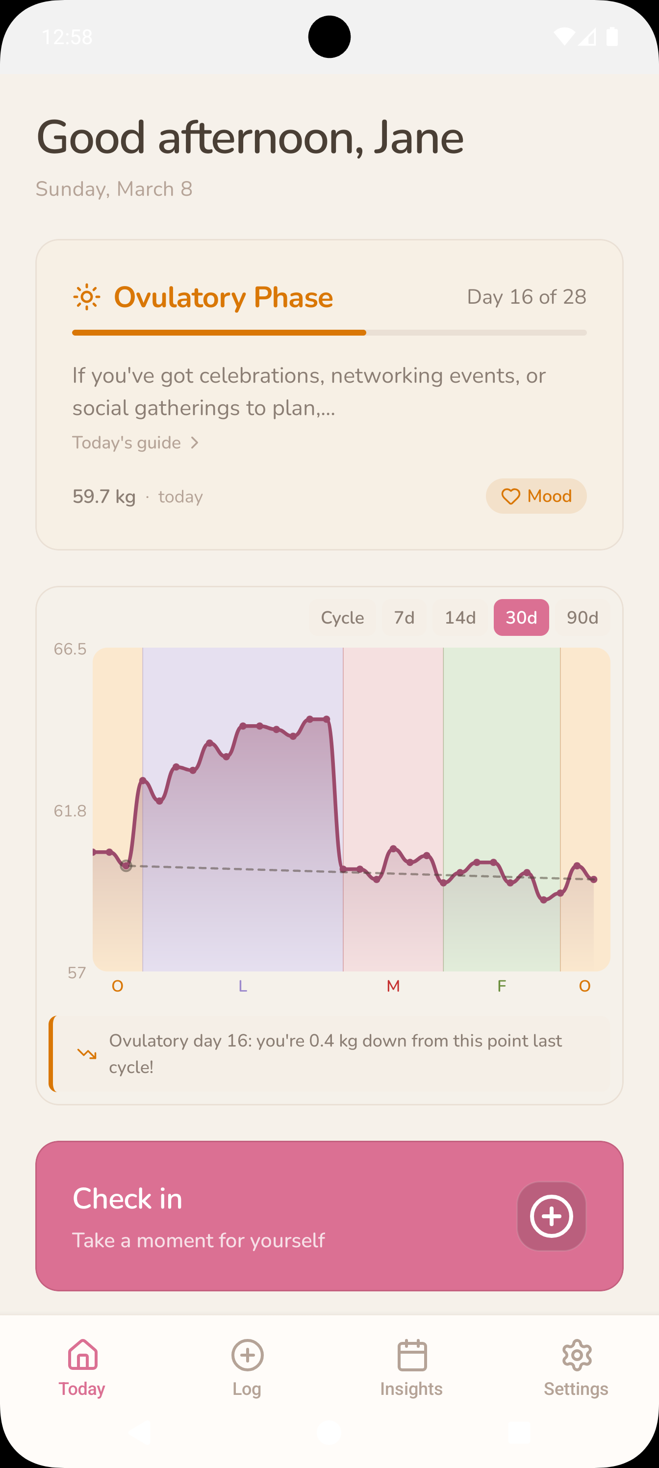Tap the heart icon on the Mood button
Image resolution: width=659 pixels, height=1468 pixels.
point(511,497)
